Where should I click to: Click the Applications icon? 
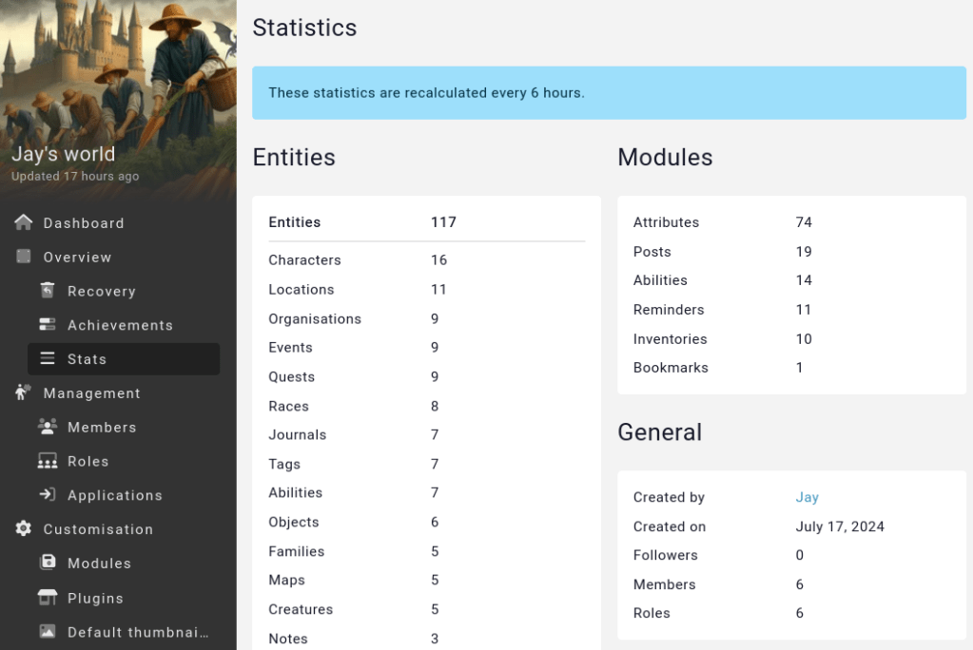tap(47, 495)
